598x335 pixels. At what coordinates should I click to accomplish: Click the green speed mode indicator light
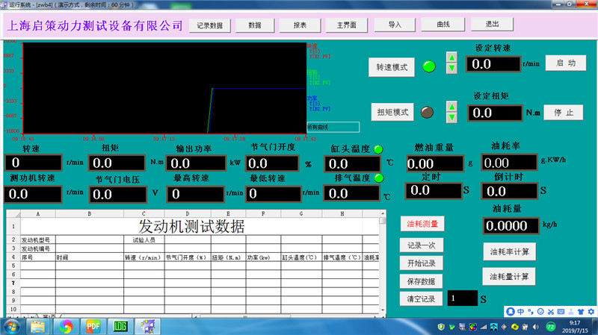[x=428, y=67]
